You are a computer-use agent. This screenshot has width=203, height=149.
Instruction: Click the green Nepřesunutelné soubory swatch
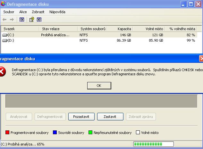click(x=90, y=132)
